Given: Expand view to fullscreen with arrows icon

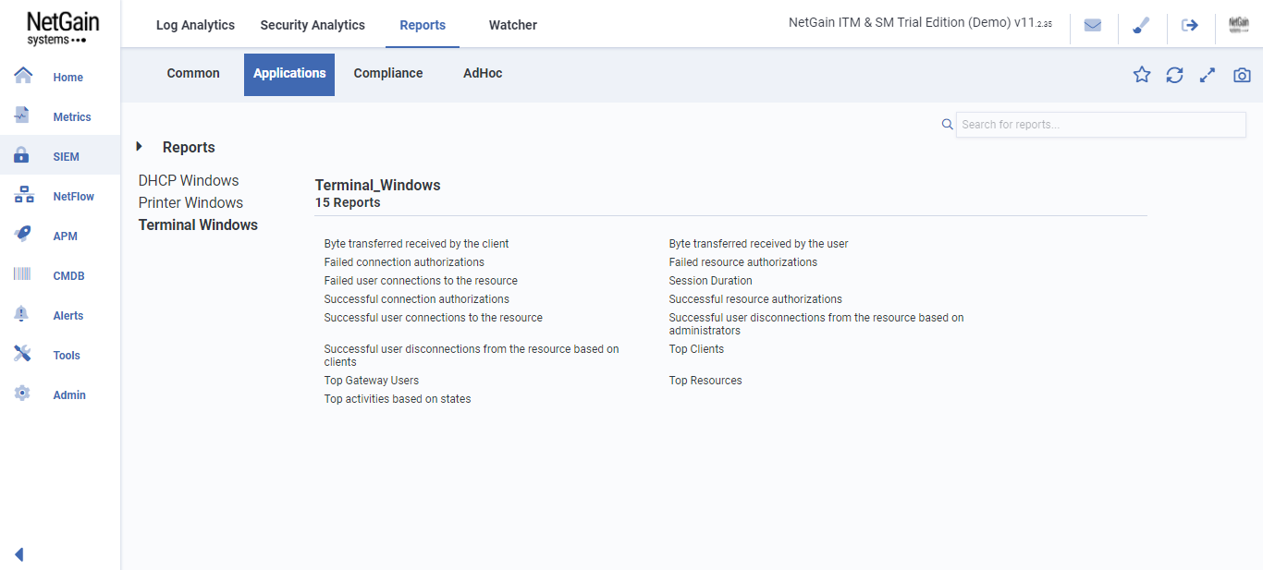Looking at the screenshot, I should pyautogui.click(x=1207, y=76).
